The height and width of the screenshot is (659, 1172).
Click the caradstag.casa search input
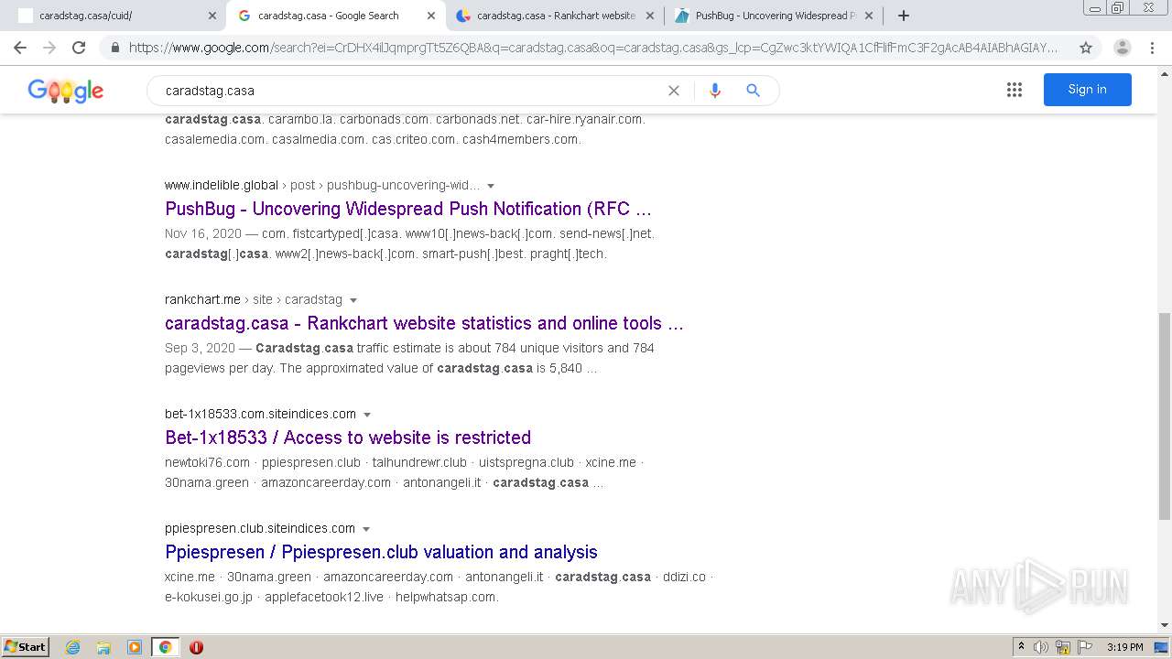(x=412, y=91)
